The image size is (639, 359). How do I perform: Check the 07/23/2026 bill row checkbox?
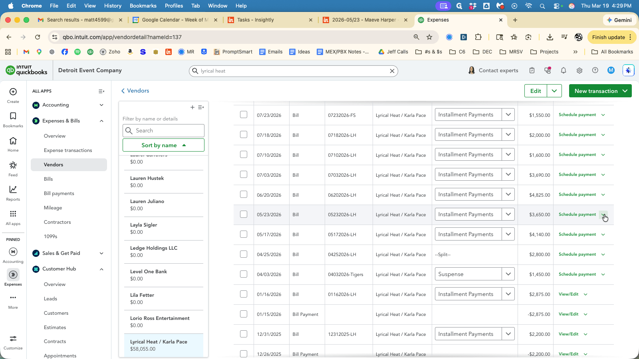(x=244, y=114)
